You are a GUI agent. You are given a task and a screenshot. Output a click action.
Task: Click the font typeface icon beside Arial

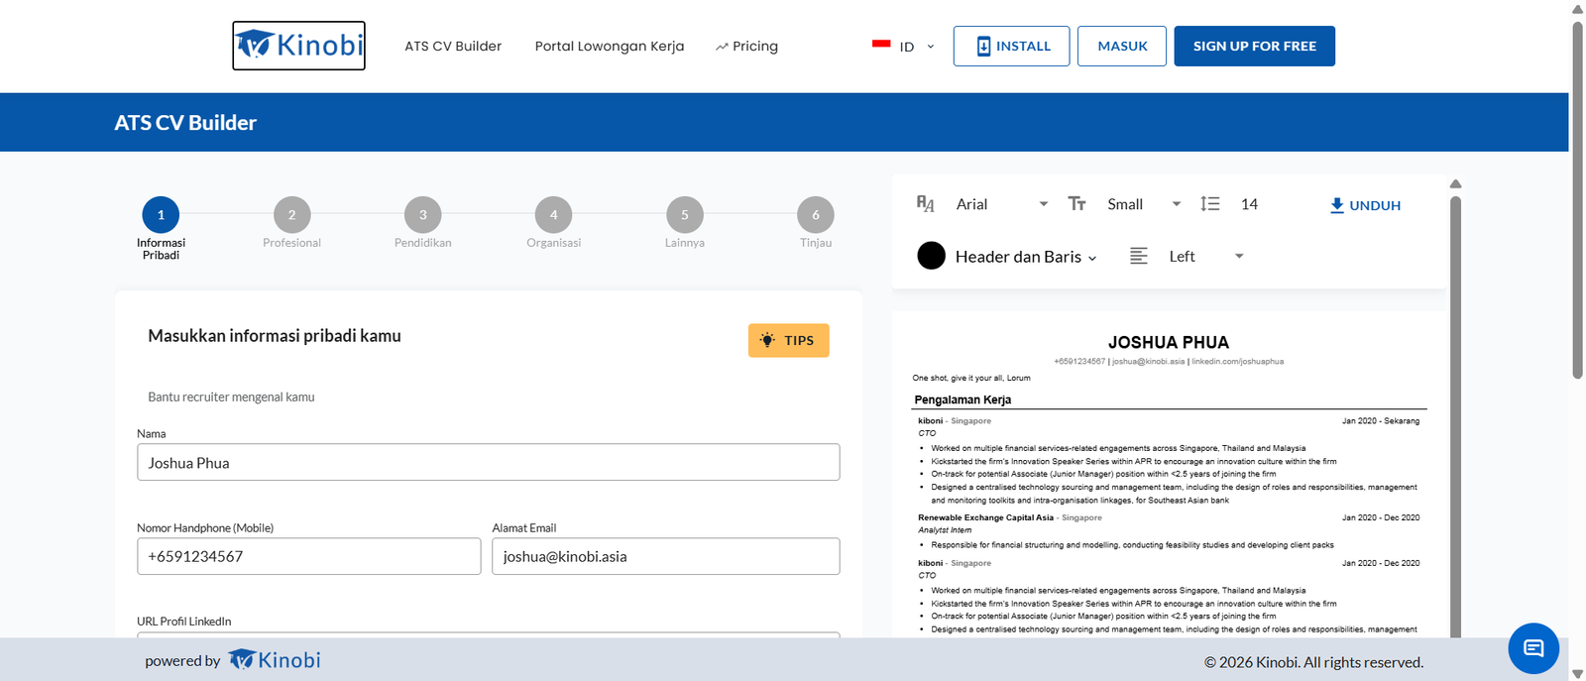click(926, 204)
